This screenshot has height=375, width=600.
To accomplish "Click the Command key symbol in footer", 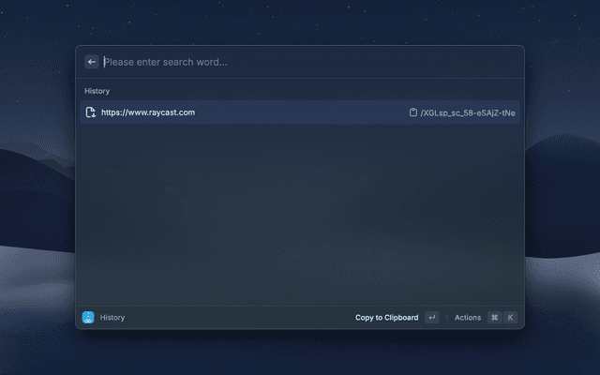I will 494,318.
